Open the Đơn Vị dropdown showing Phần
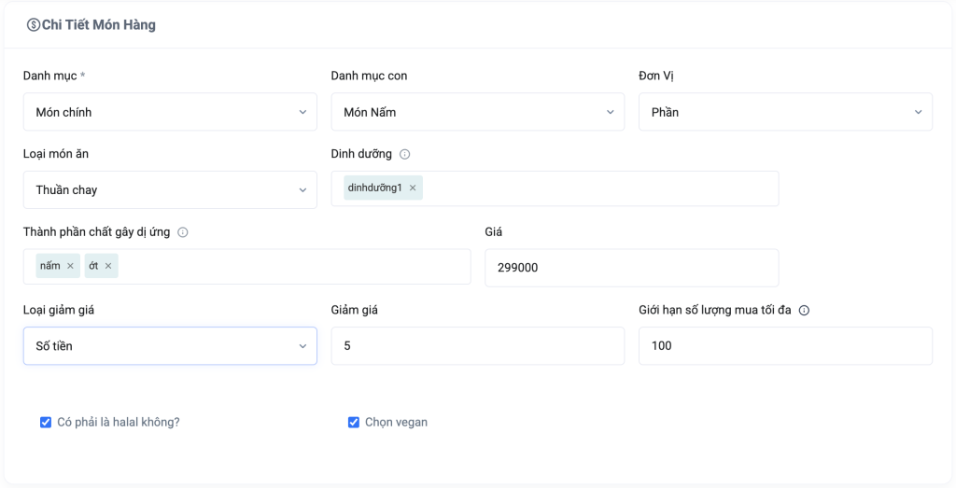The width and height of the screenshot is (956, 488). [x=784, y=112]
